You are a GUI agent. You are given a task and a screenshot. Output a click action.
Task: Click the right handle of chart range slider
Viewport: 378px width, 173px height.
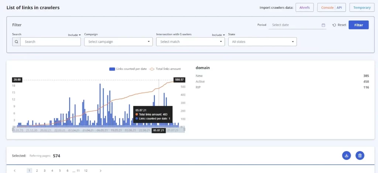click(x=185, y=129)
